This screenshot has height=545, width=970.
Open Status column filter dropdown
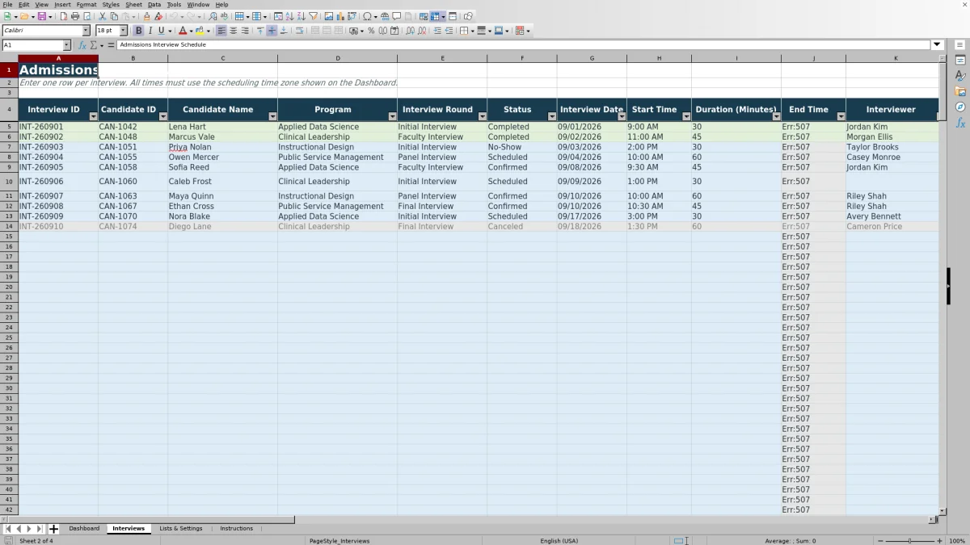[x=552, y=116]
